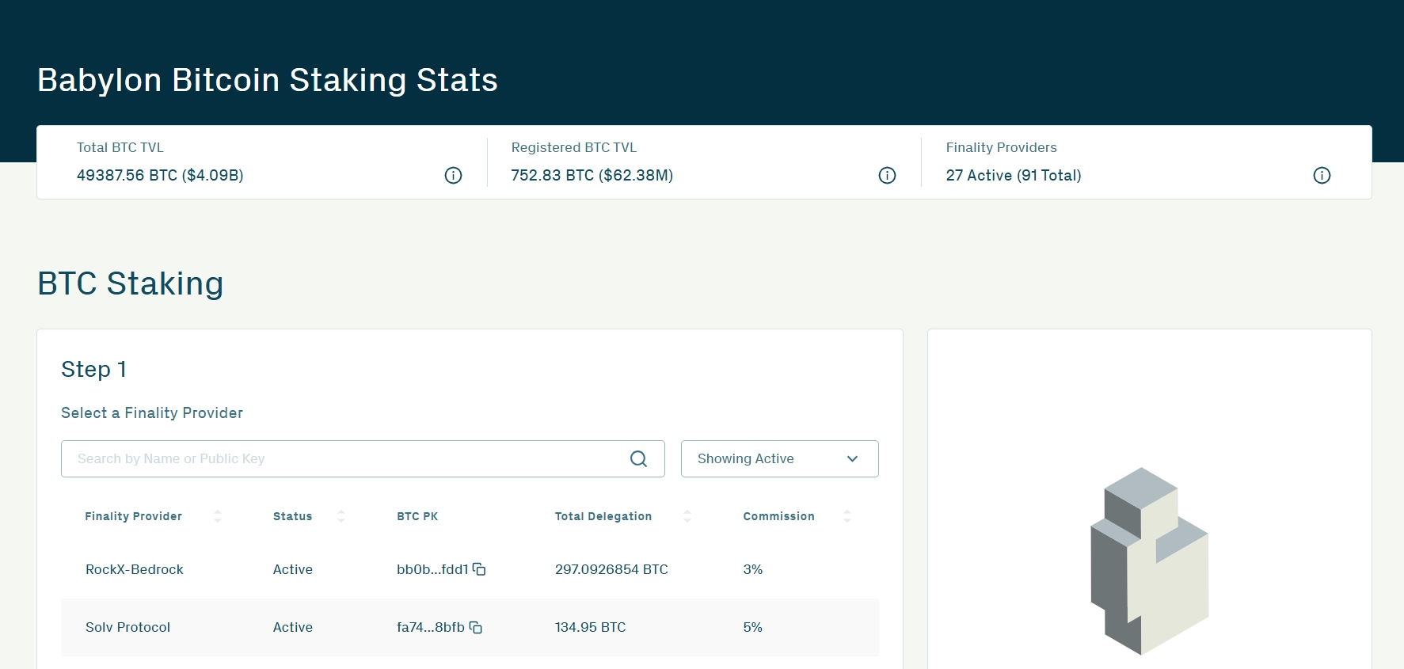Click the BTC PK column header
Screen dimensions: 1404x669
(417, 516)
